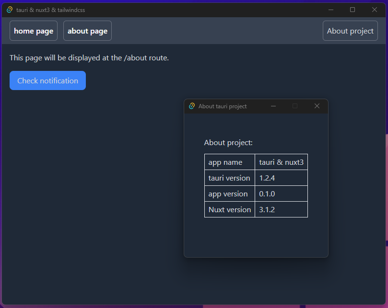Click the 'tauri version' table cell
388x308 pixels.
tap(230, 178)
